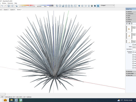This screenshot has height=102, width=136.
Task: Toggle the Active Section Planes checkbox
Action: 133,61
